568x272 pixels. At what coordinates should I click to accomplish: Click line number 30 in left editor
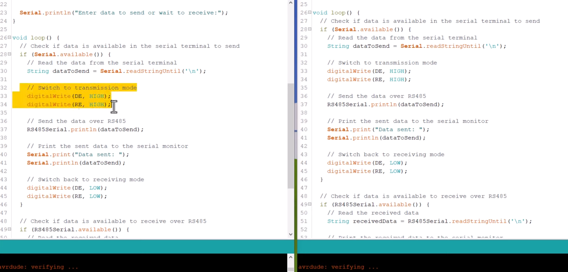coord(4,71)
